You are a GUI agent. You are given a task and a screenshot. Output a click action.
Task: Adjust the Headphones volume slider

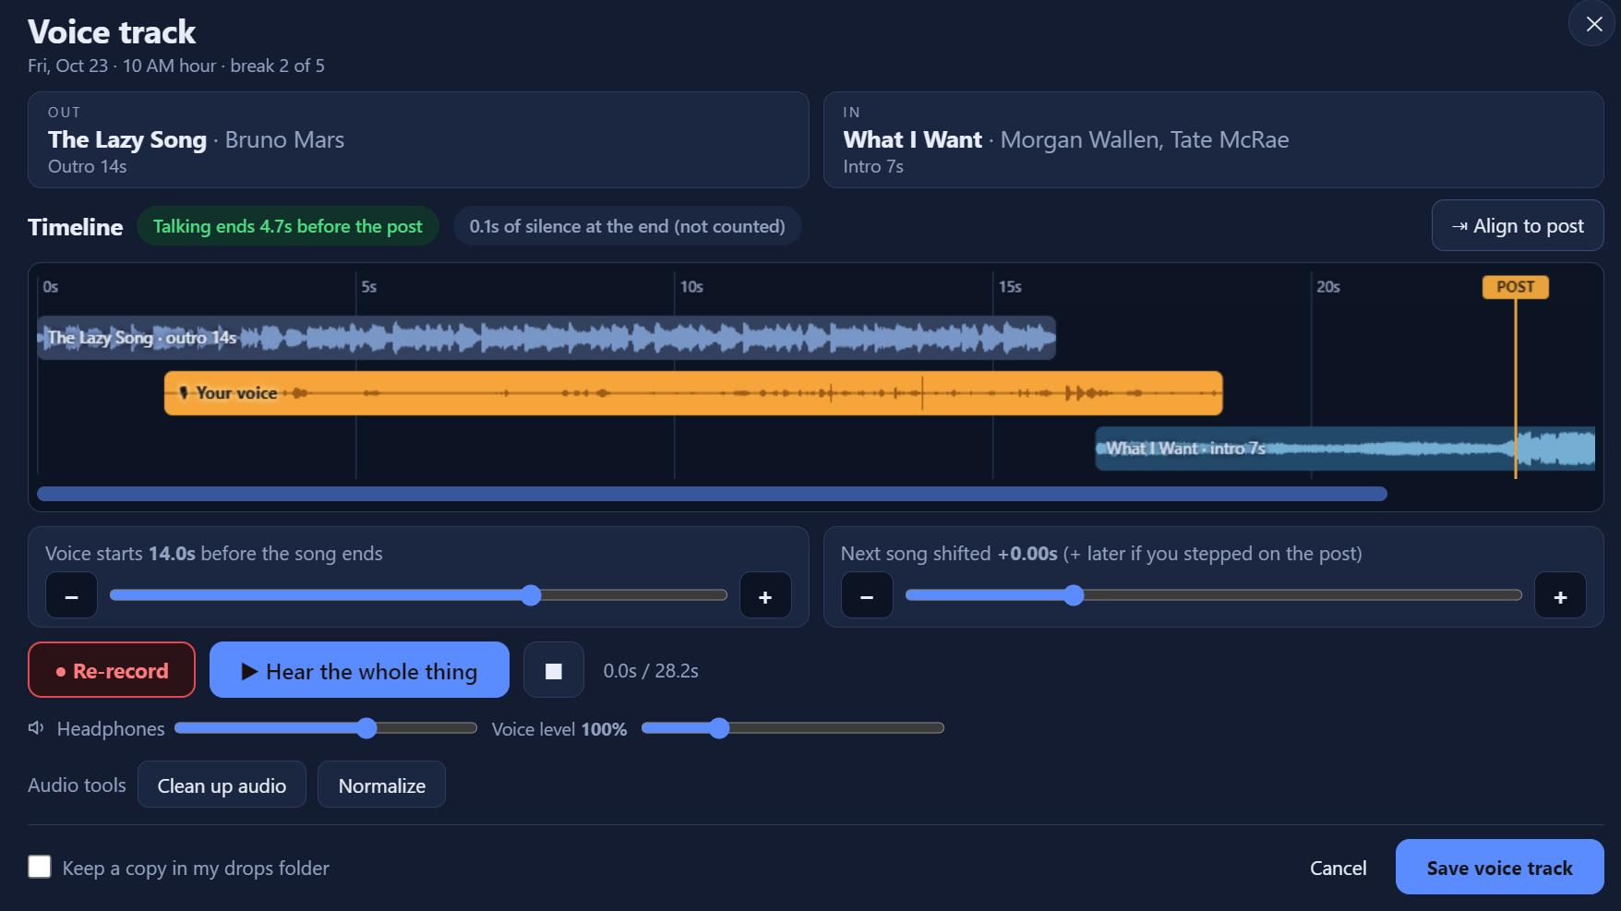pos(325,728)
